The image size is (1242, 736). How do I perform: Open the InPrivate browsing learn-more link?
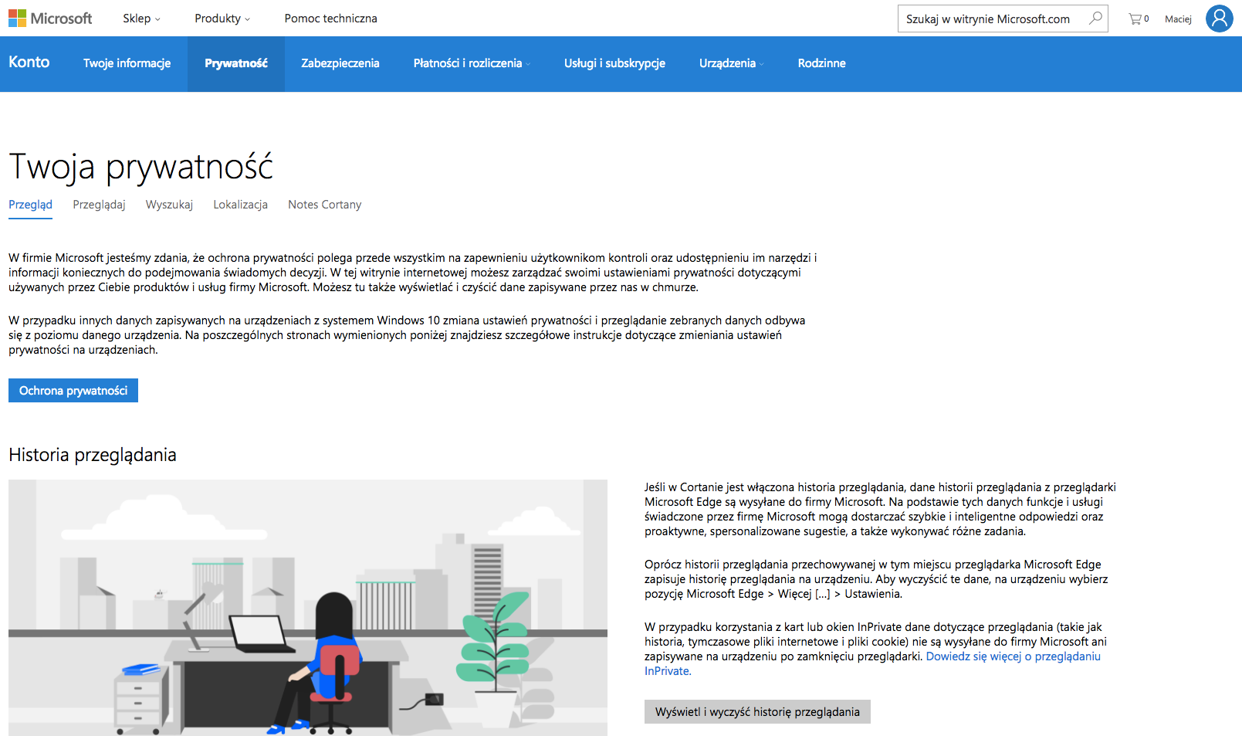tap(1013, 656)
